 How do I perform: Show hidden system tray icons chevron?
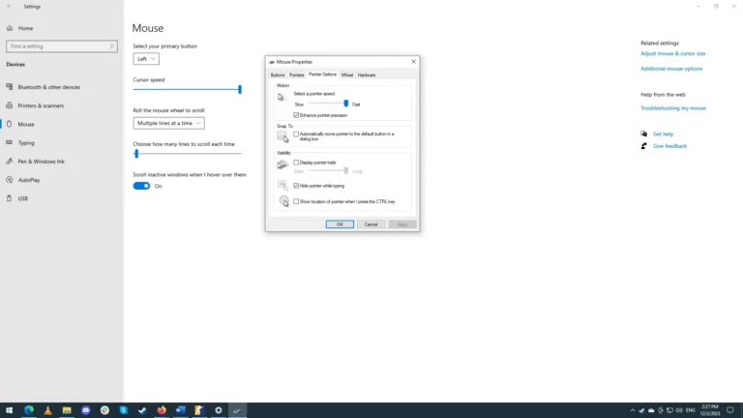pyautogui.click(x=632, y=410)
